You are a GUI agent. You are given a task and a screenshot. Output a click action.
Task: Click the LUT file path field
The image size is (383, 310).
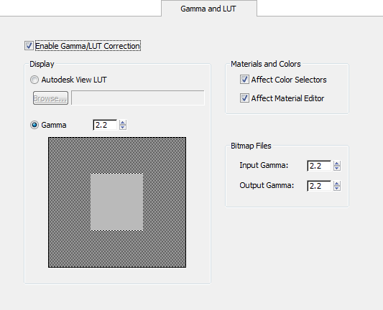pos(138,98)
